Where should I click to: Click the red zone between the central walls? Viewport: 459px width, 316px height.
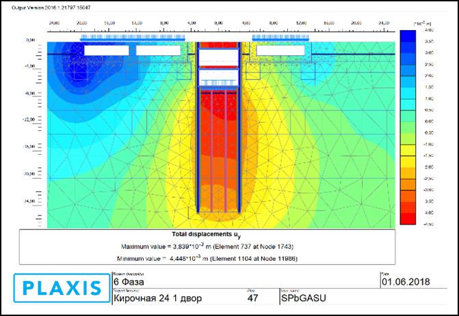[218, 137]
